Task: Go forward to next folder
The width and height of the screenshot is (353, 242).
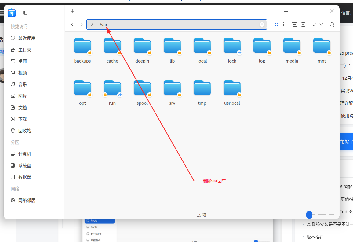Action: (x=82, y=24)
